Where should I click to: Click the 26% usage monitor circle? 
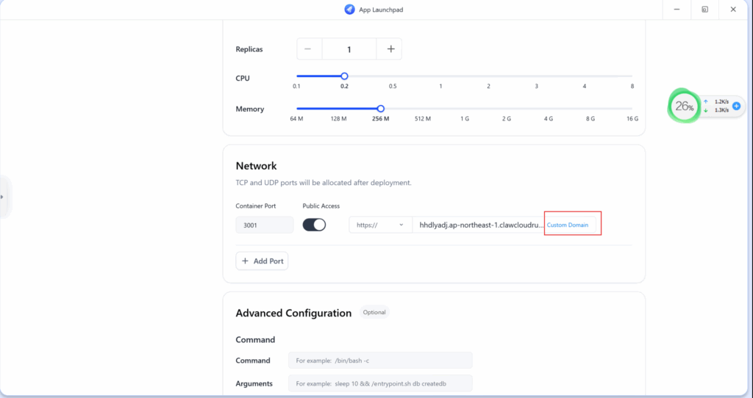[684, 106]
